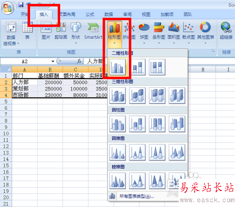Image resolution: width=235 pixels, height=207 pixels.
Task: Select column B header
Action: click(50, 69)
